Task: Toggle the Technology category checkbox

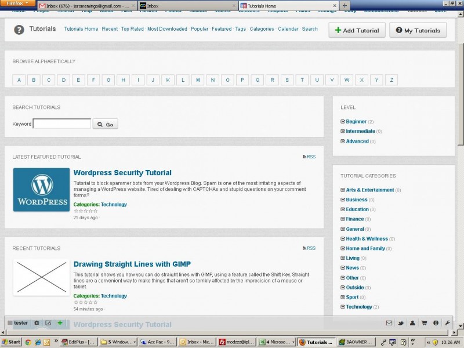Action: click(343, 307)
